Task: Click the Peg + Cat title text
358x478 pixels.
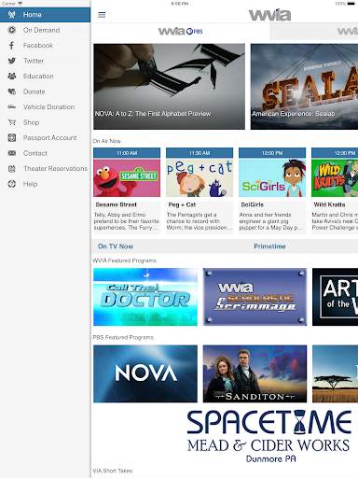Action: coord(182,204)
